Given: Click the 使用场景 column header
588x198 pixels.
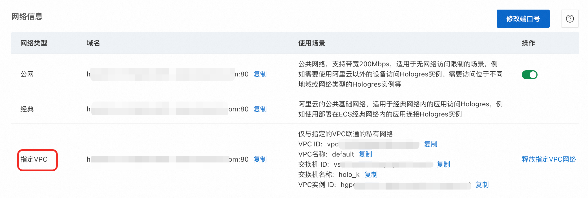Looking at the screenshot, I should pyautogui.click(x=312, y=43).
